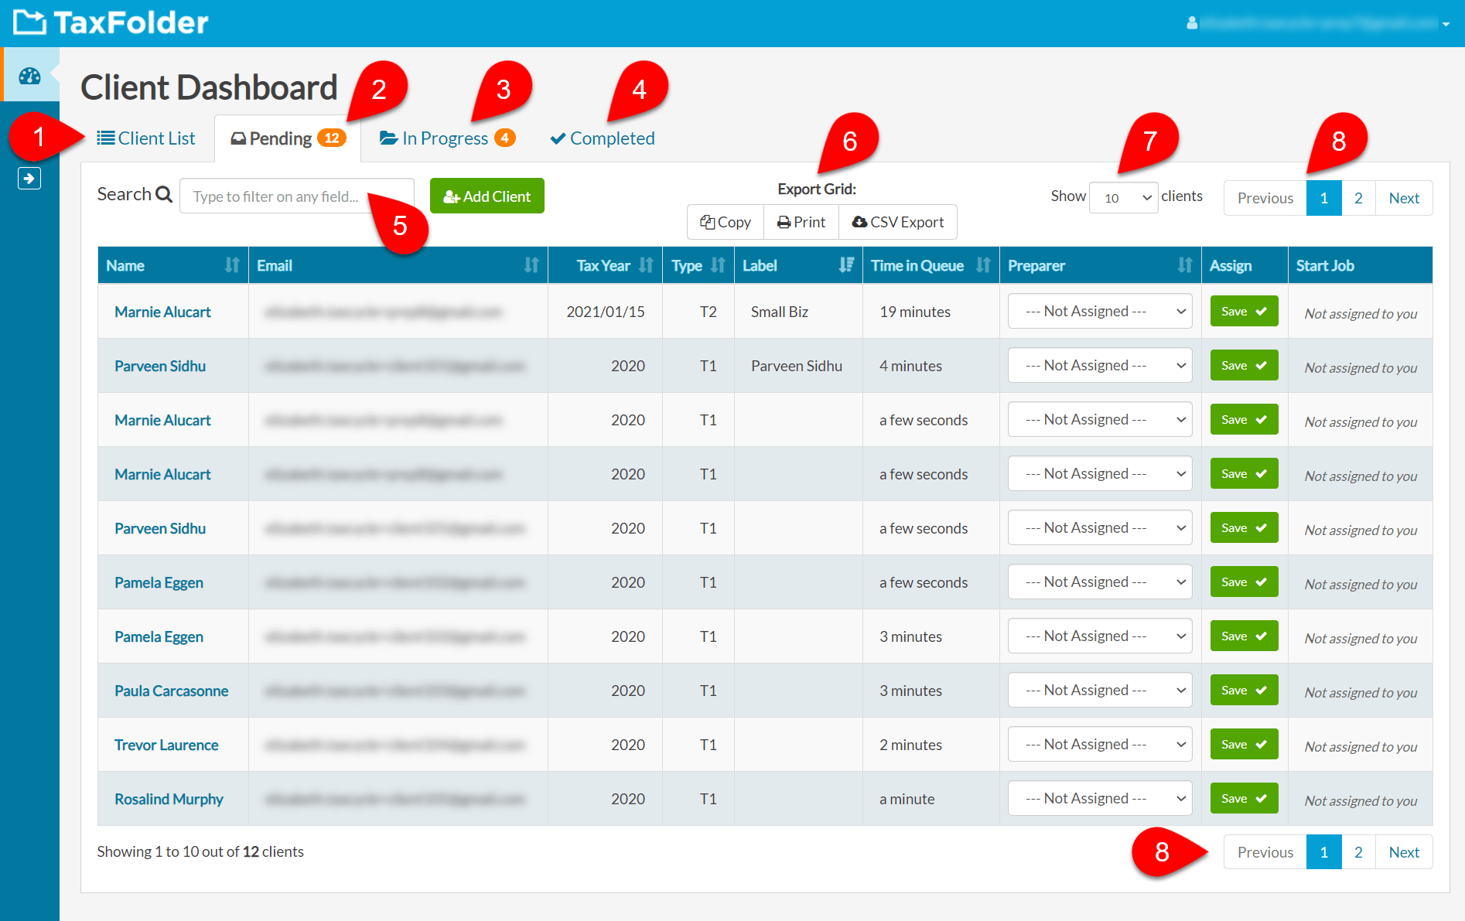Click the Add Client button
This screenshot has width=1465, height=921.
(487, 196)
